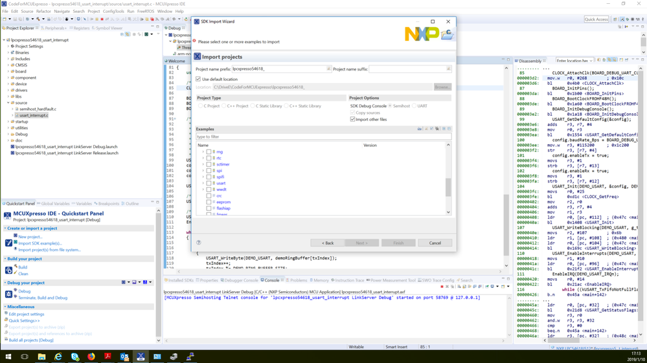Open Firefox from the taskbar
The height and width of the screenshot is (363, 647).
click(91, 357)
